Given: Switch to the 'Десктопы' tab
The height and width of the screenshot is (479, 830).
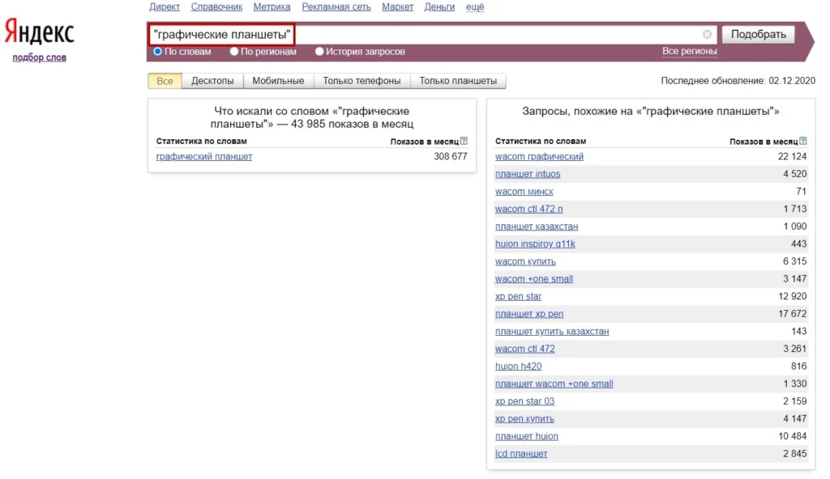Looking at the screenshot, I should click(212, 81).
